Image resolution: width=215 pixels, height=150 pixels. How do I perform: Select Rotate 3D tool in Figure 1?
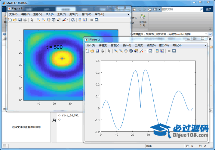coord(54,20)
